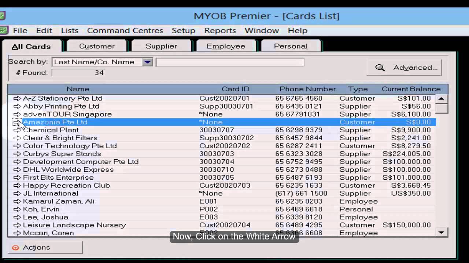
Task: Click the Personal type cell for Koh, Ervin
Action: (x=356, y=209)
